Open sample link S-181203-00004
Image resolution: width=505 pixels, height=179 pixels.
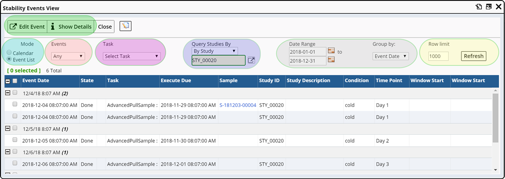[238, 105]
